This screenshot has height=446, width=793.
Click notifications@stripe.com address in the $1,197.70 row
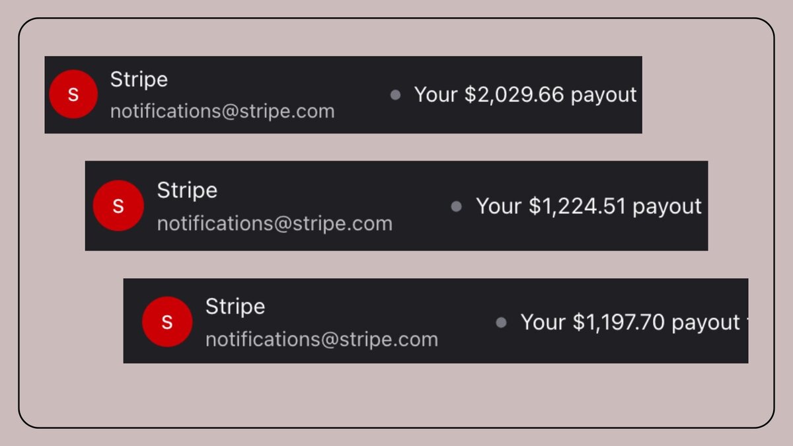tap(322, 340)
